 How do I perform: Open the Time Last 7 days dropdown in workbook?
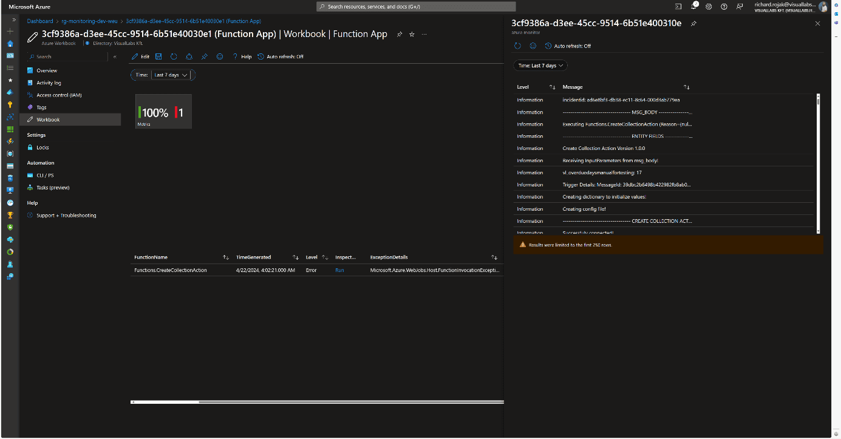[x=171, y=75]
